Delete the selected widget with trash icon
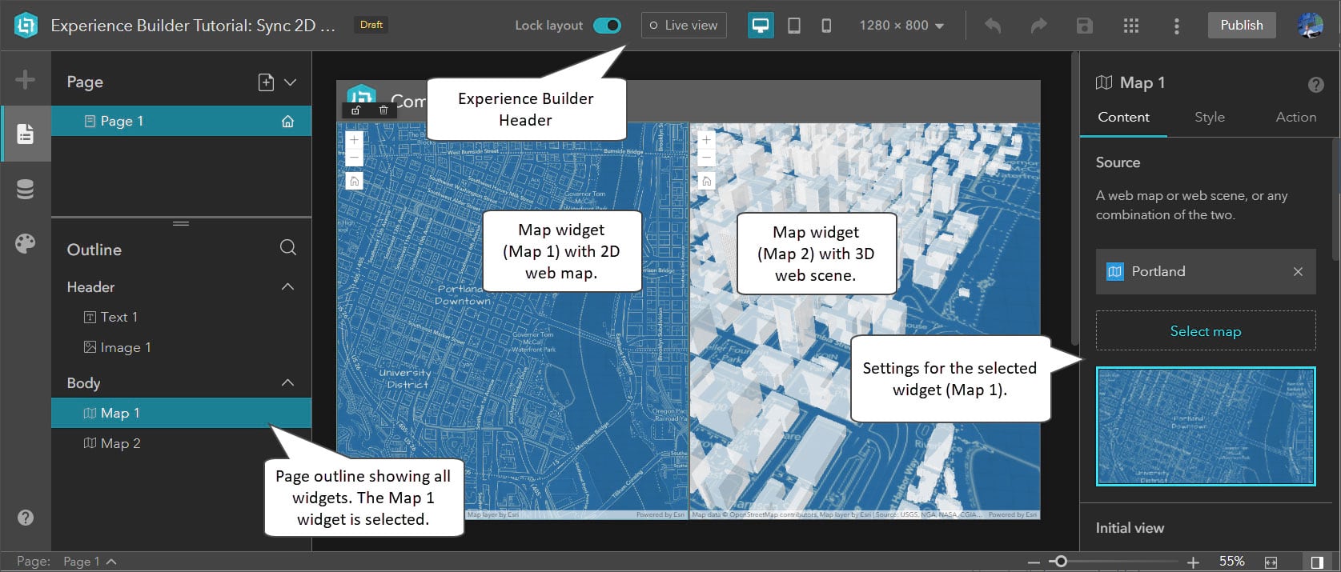This screenshot has height=572, width=1341. pyautogui.click(x=383, y=110)
